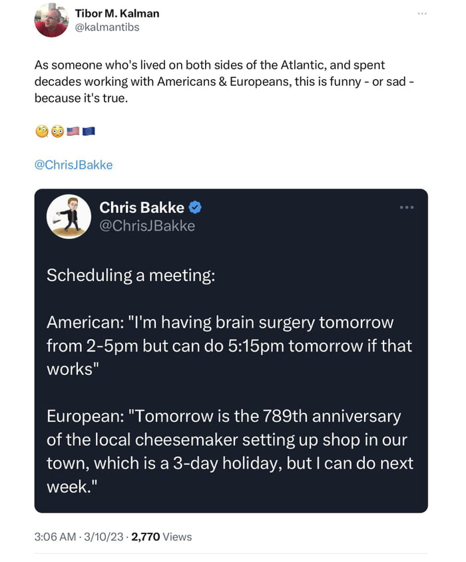Screen dimensions: 466x562
Task: Open Chris Bakke's avatar in quoted tweet
Action: (x=69, y=216)
